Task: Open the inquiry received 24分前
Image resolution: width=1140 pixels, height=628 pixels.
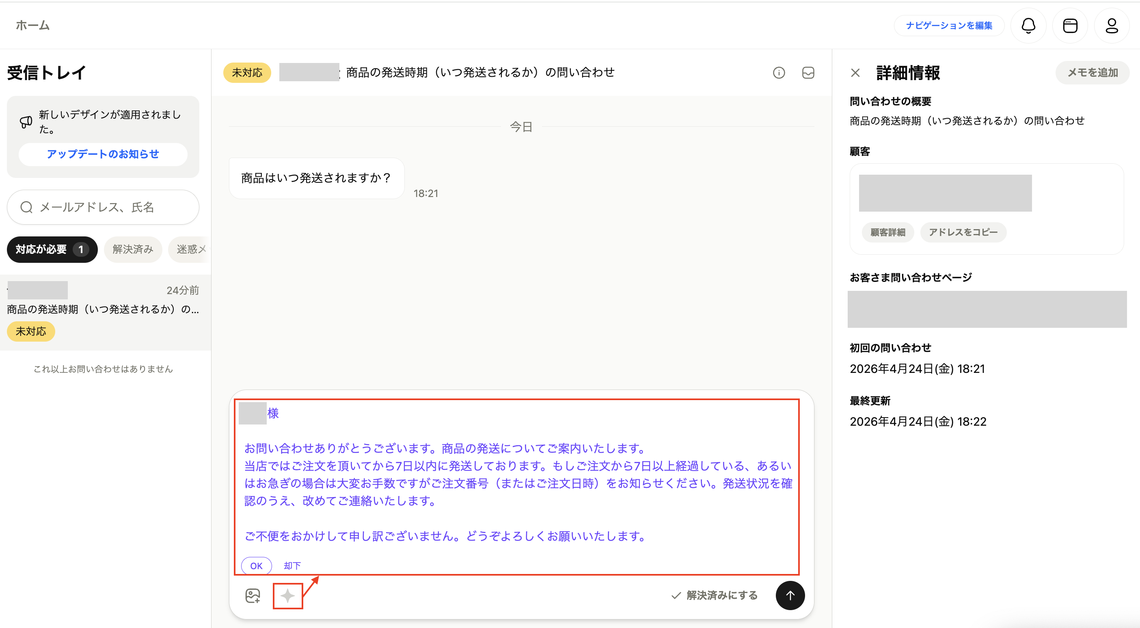Action: pyautogui.click(x=105, y=312)
